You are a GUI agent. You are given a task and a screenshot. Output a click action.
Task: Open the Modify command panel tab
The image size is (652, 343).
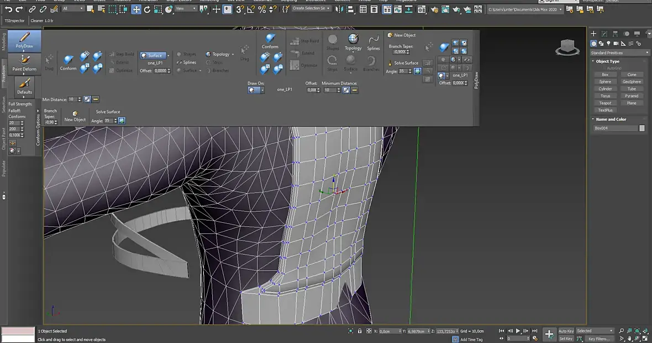point(604,34)
